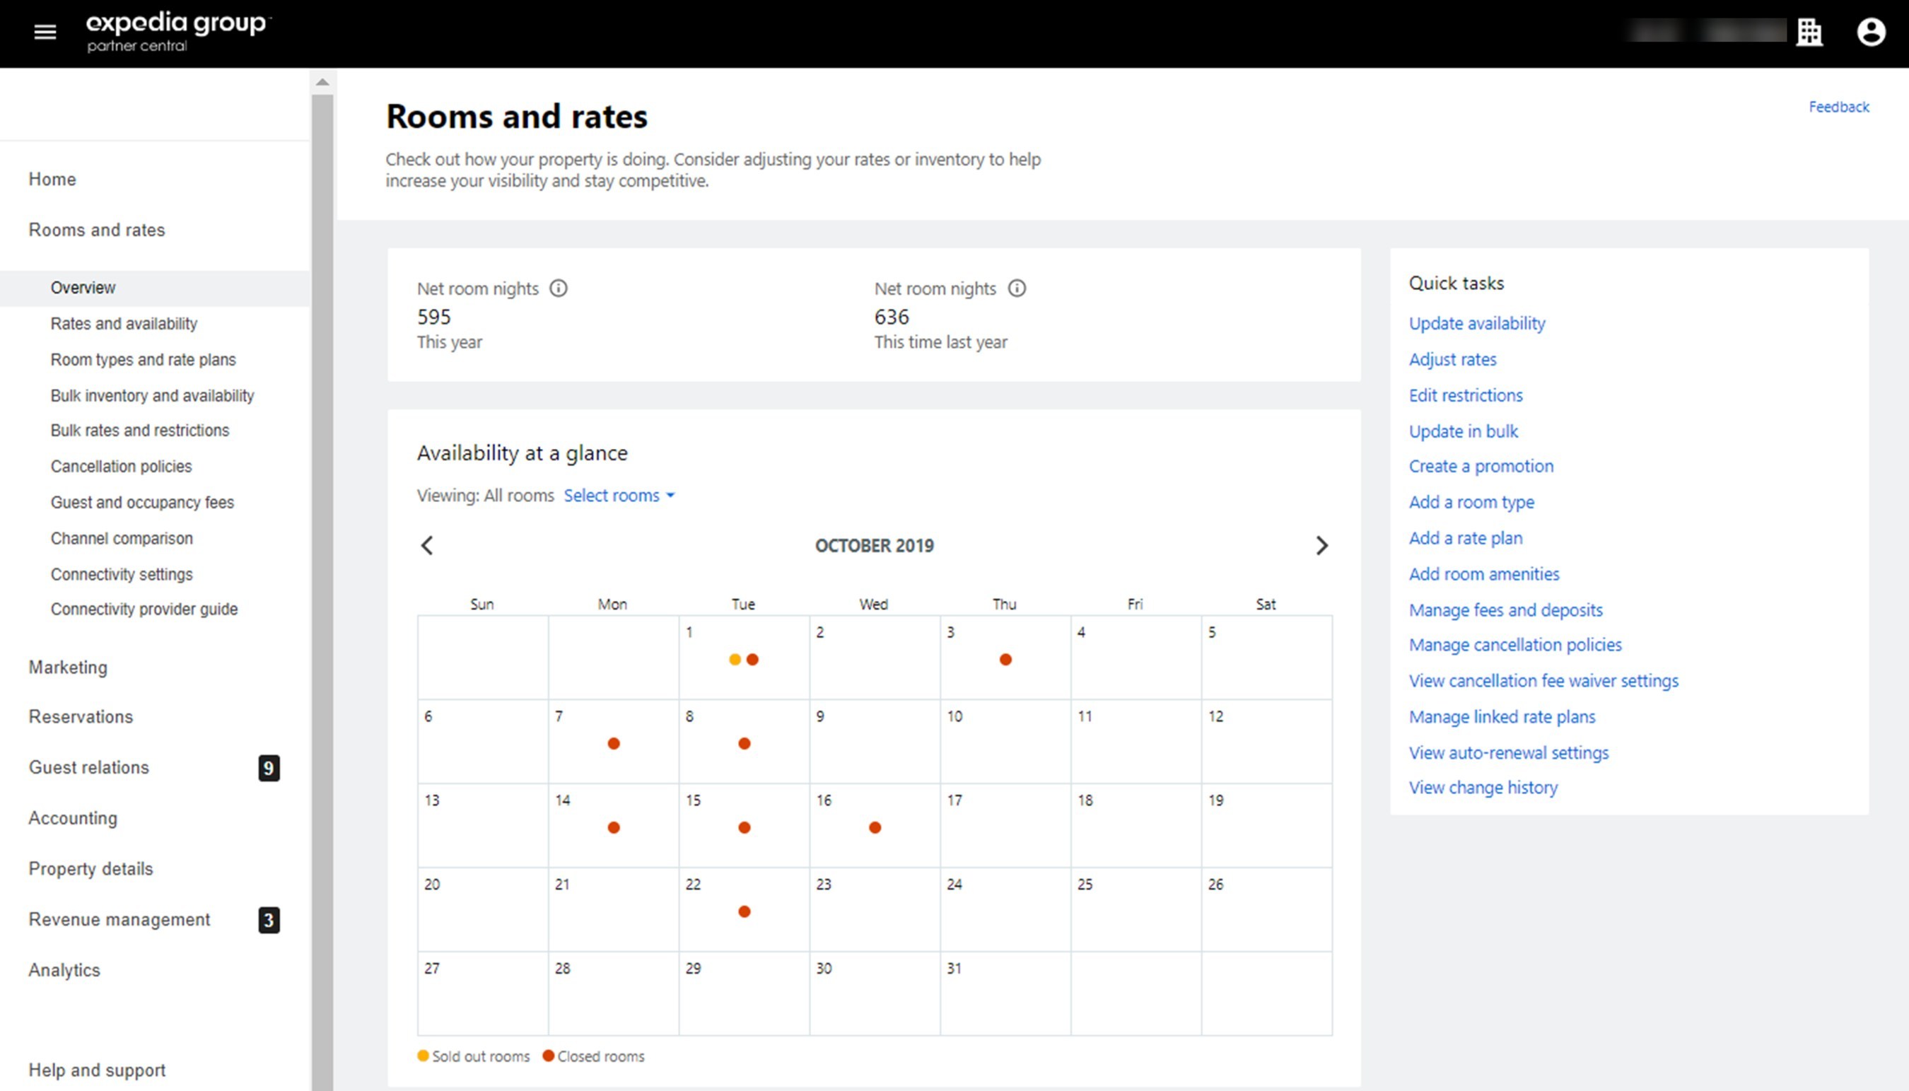Expand the Marketing sidebar section
1909x1091 pixels.
click(68, 667)
